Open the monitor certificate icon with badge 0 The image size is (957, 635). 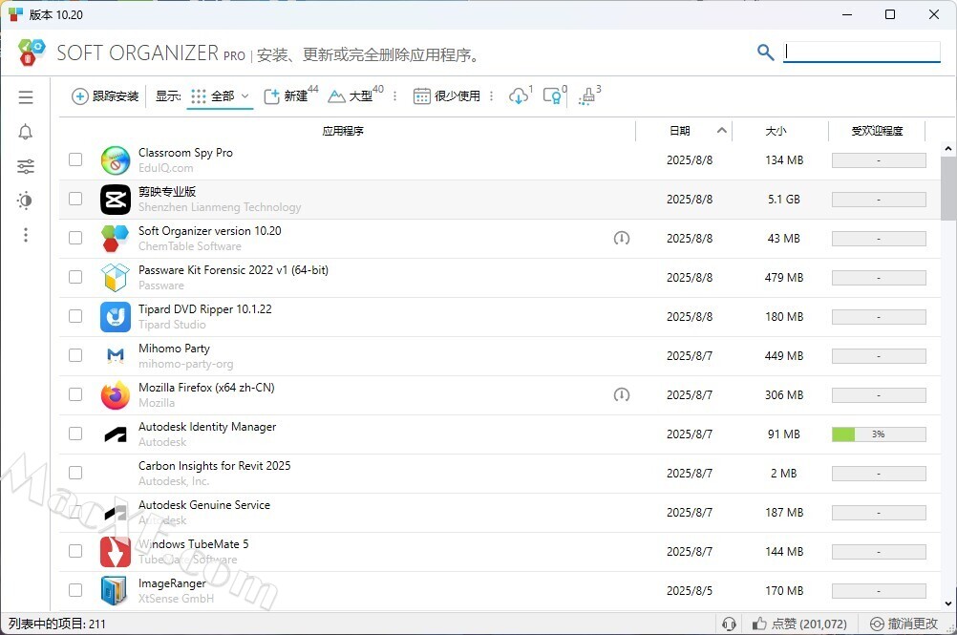coord(552,96)
